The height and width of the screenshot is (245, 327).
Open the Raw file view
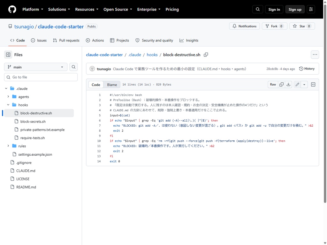273,85
